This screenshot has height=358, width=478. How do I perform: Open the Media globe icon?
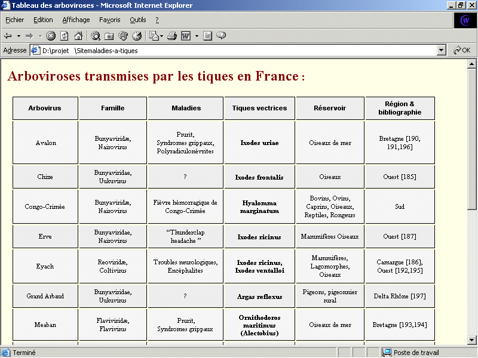pos(123,36)
